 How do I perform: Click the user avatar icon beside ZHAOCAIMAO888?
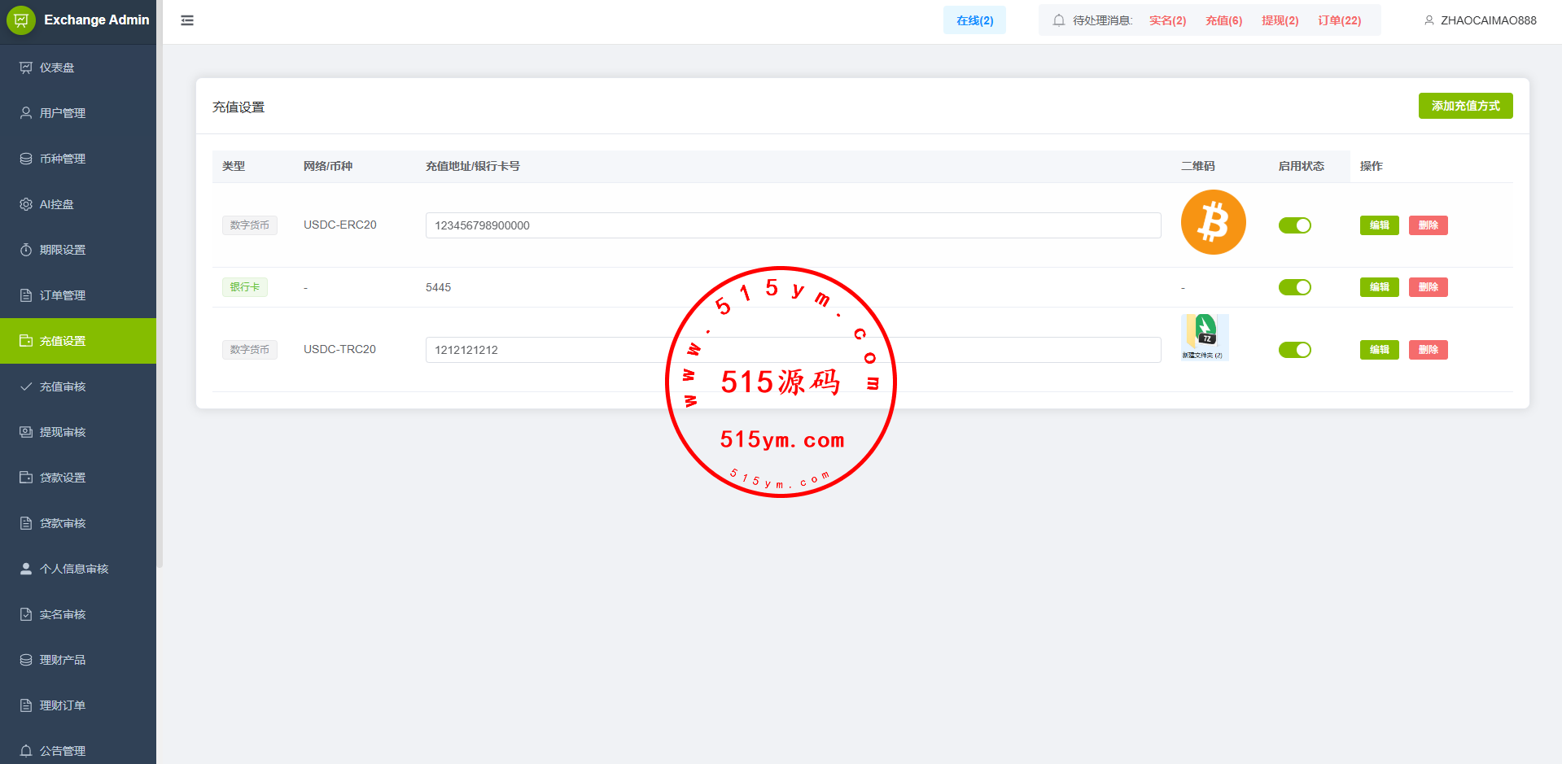1429,20
